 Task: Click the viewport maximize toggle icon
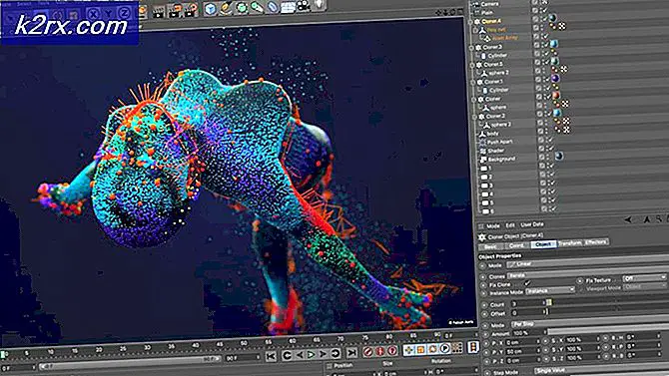460,12
